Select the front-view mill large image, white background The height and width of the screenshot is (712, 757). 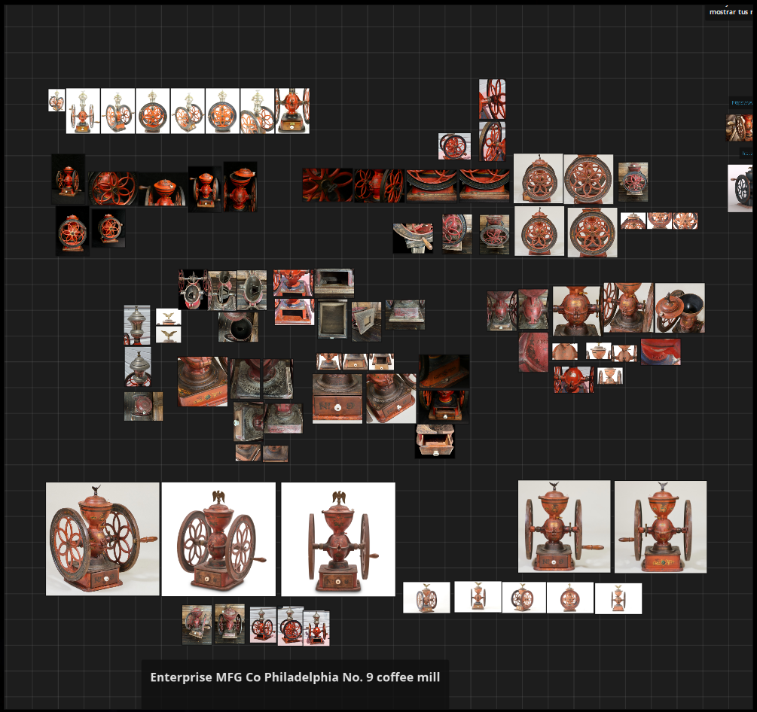tap(338, 540)
